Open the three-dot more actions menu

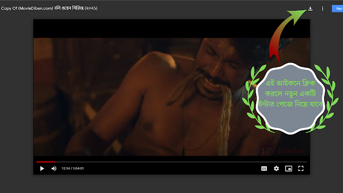(x=323, y=9)
